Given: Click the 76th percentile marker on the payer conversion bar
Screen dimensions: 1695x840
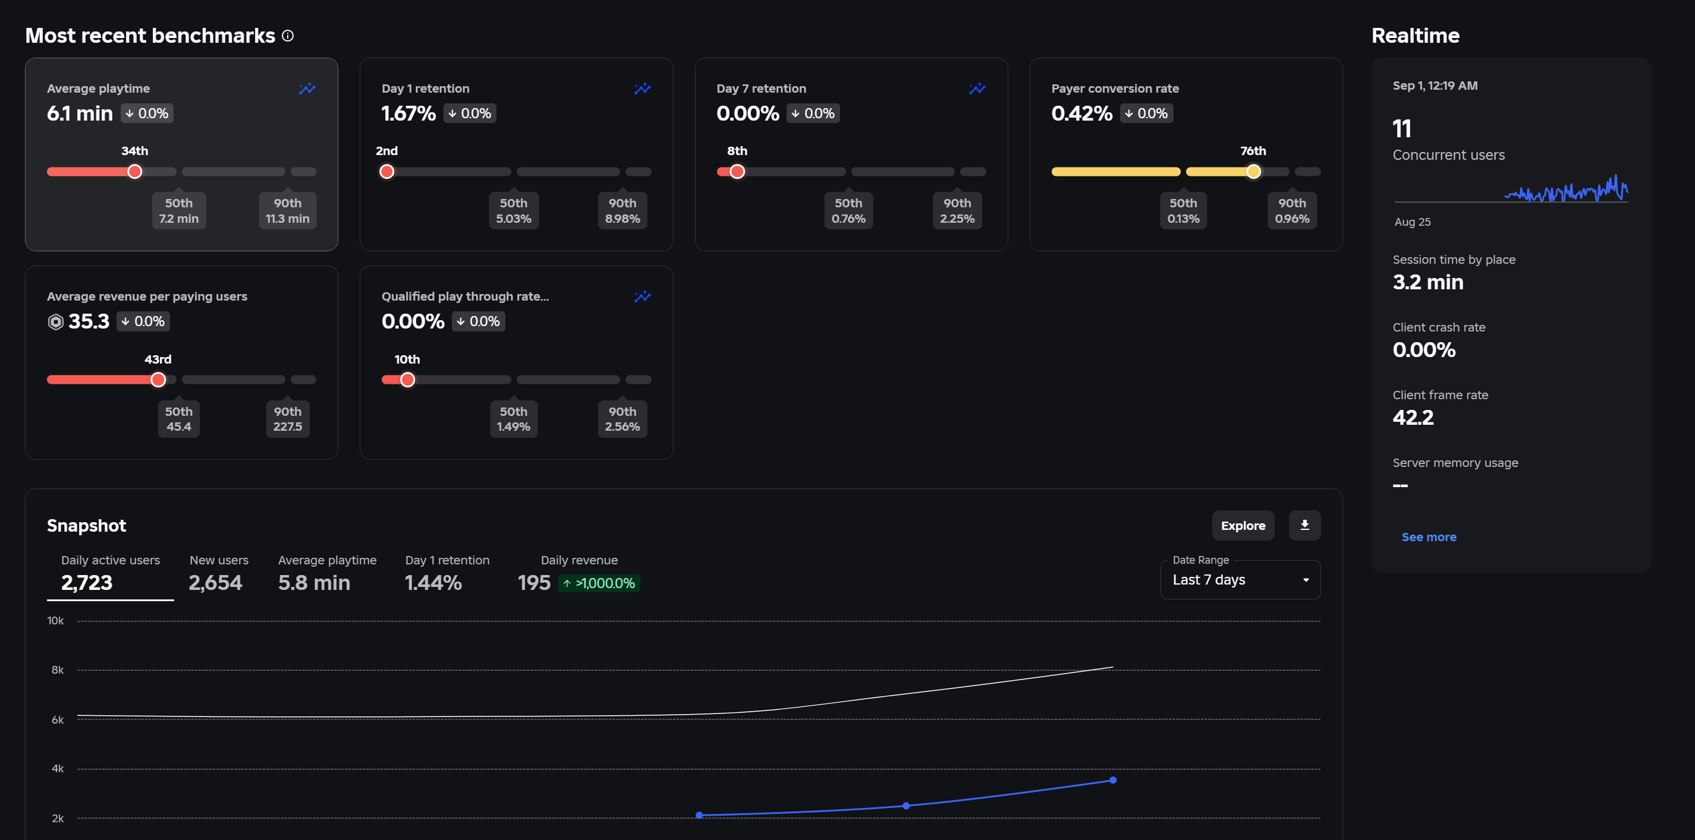Looking at the screenshot, I should point(1253,172).
